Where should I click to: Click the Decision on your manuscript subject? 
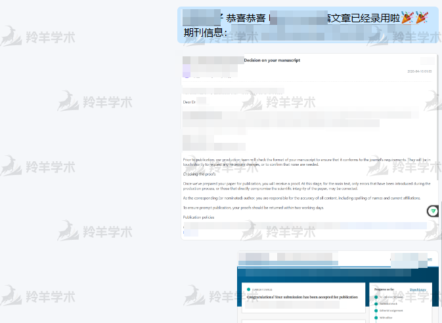(272, 60)
